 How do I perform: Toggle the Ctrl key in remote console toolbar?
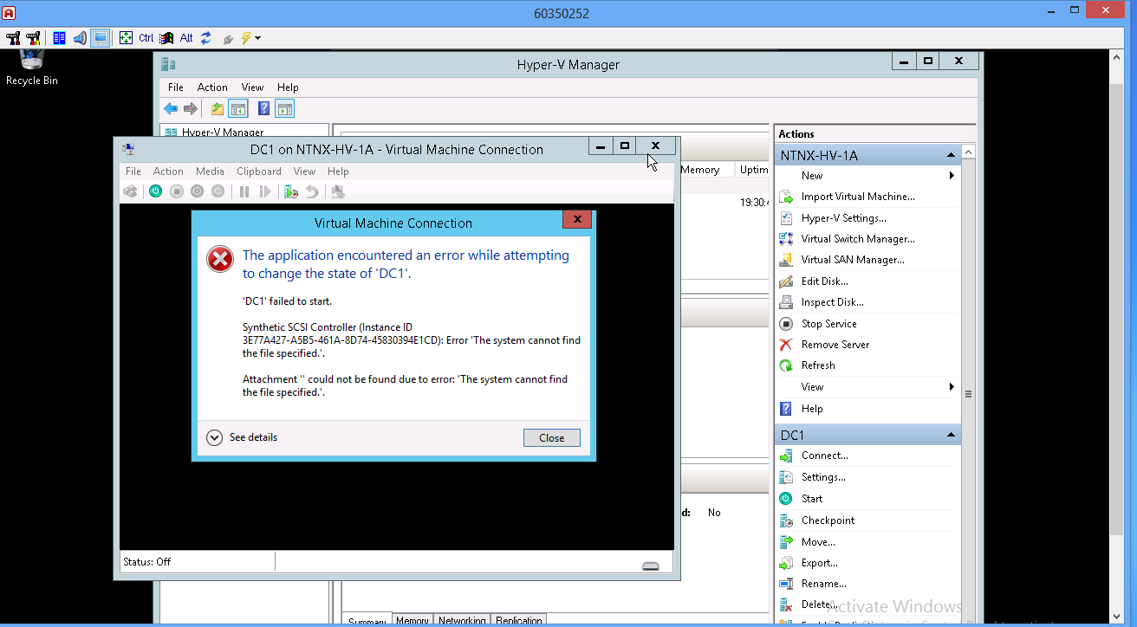tap(146, 38)
